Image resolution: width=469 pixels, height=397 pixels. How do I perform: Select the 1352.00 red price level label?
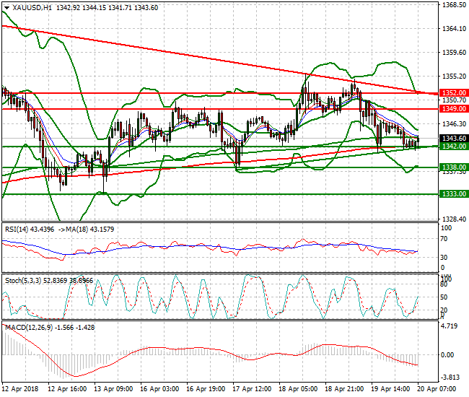click(x=454, y=92)
